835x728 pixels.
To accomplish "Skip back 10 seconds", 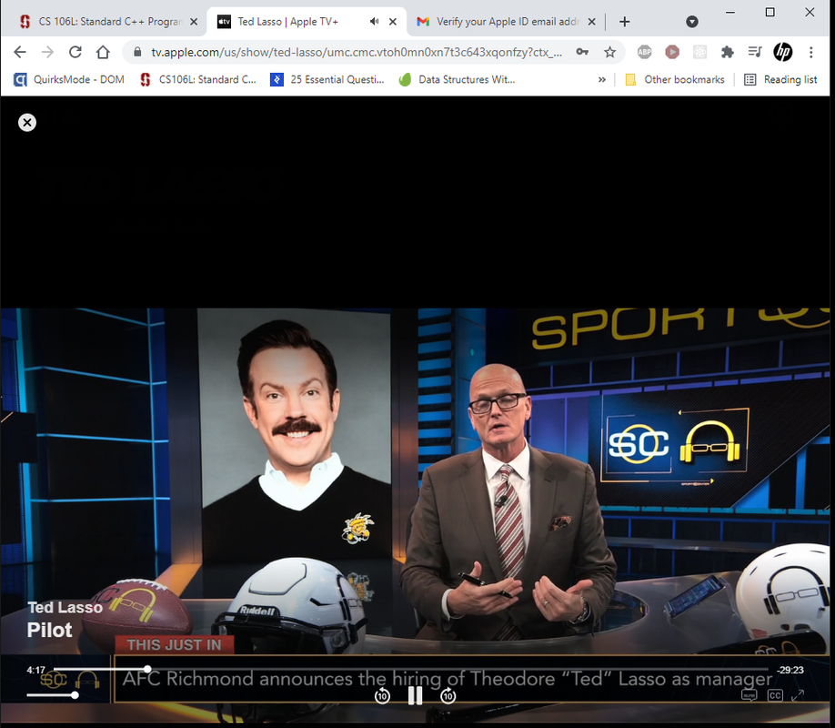I will point(382,695).
